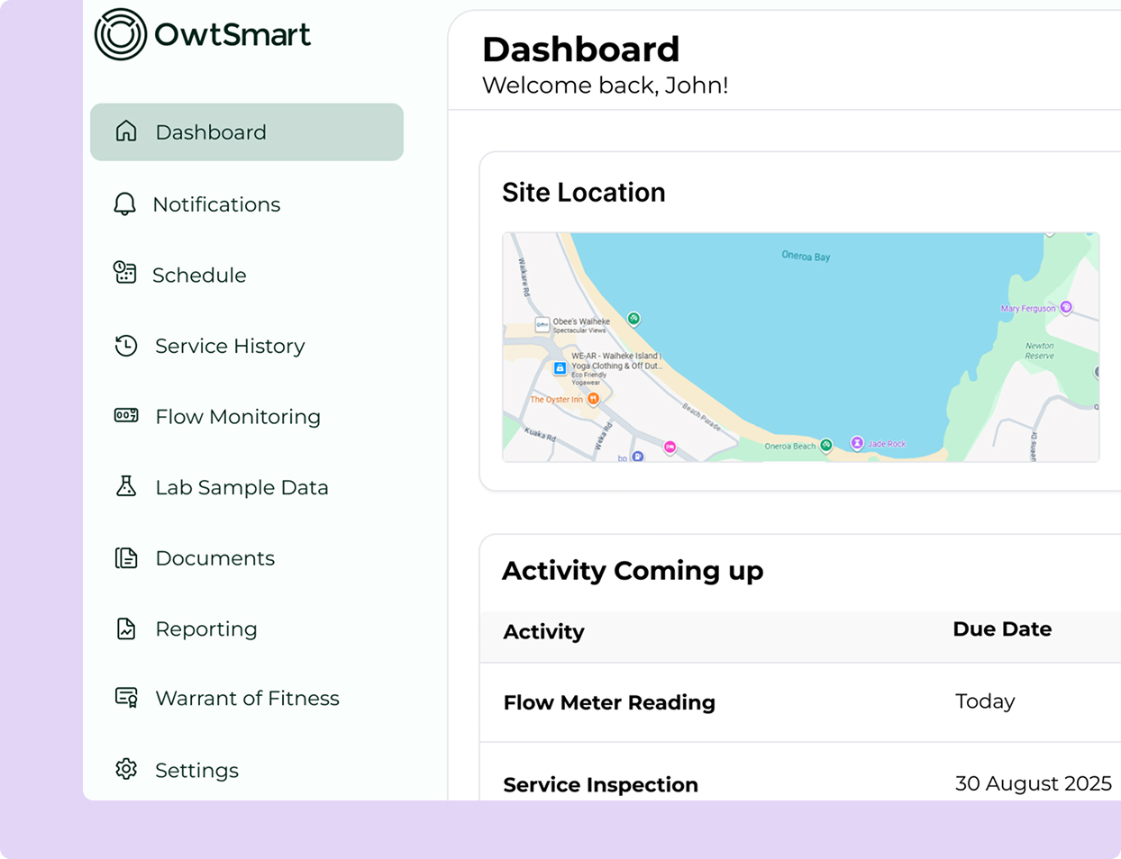The height and width of the screenshot is (859, 1121).
Task: Click the meter icon for Flow Monitoring
Action: pyautogui.click(x=125, y=416)
